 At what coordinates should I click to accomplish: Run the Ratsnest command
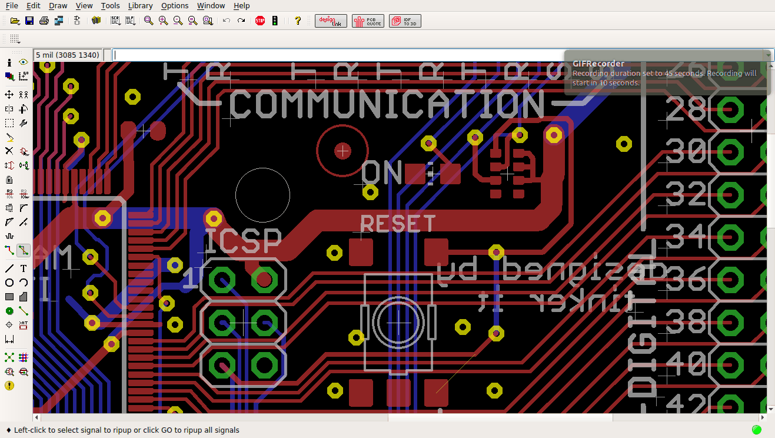[9, 357]
